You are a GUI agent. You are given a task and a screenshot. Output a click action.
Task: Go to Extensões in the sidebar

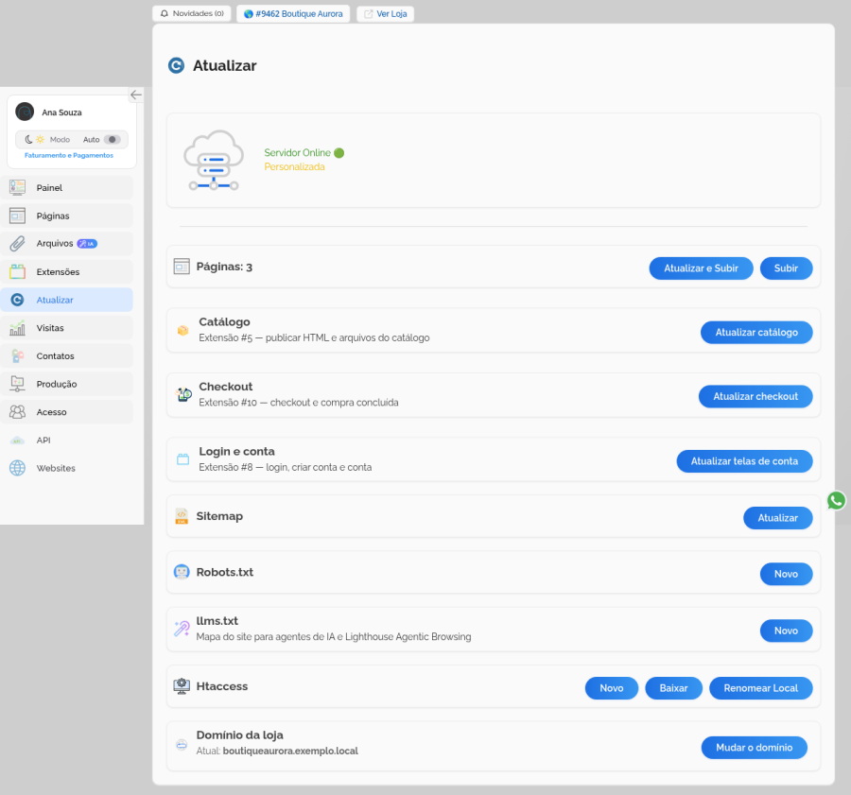click(67, 272)
